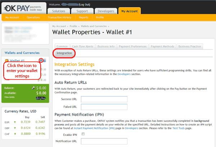Click the wrench icon beside Balance amount
The width and height of the screenshot is (216, 147).
[x=33, y=88]
